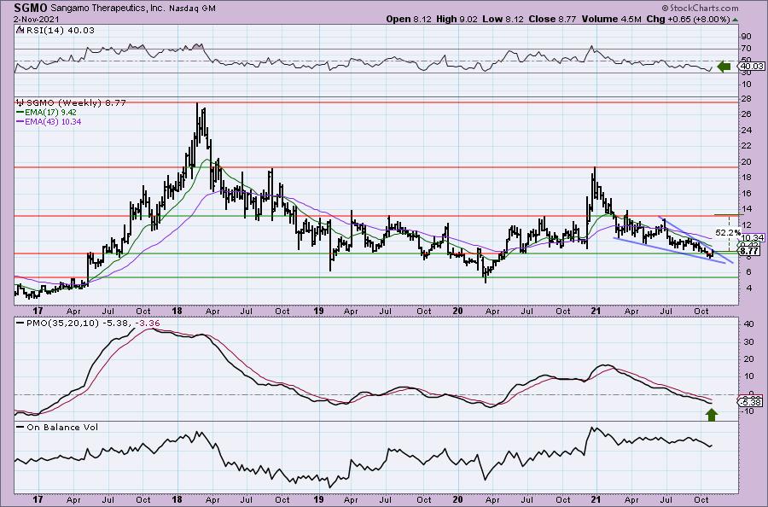Click the bar icon before SGMO (Weekly)

20,103
